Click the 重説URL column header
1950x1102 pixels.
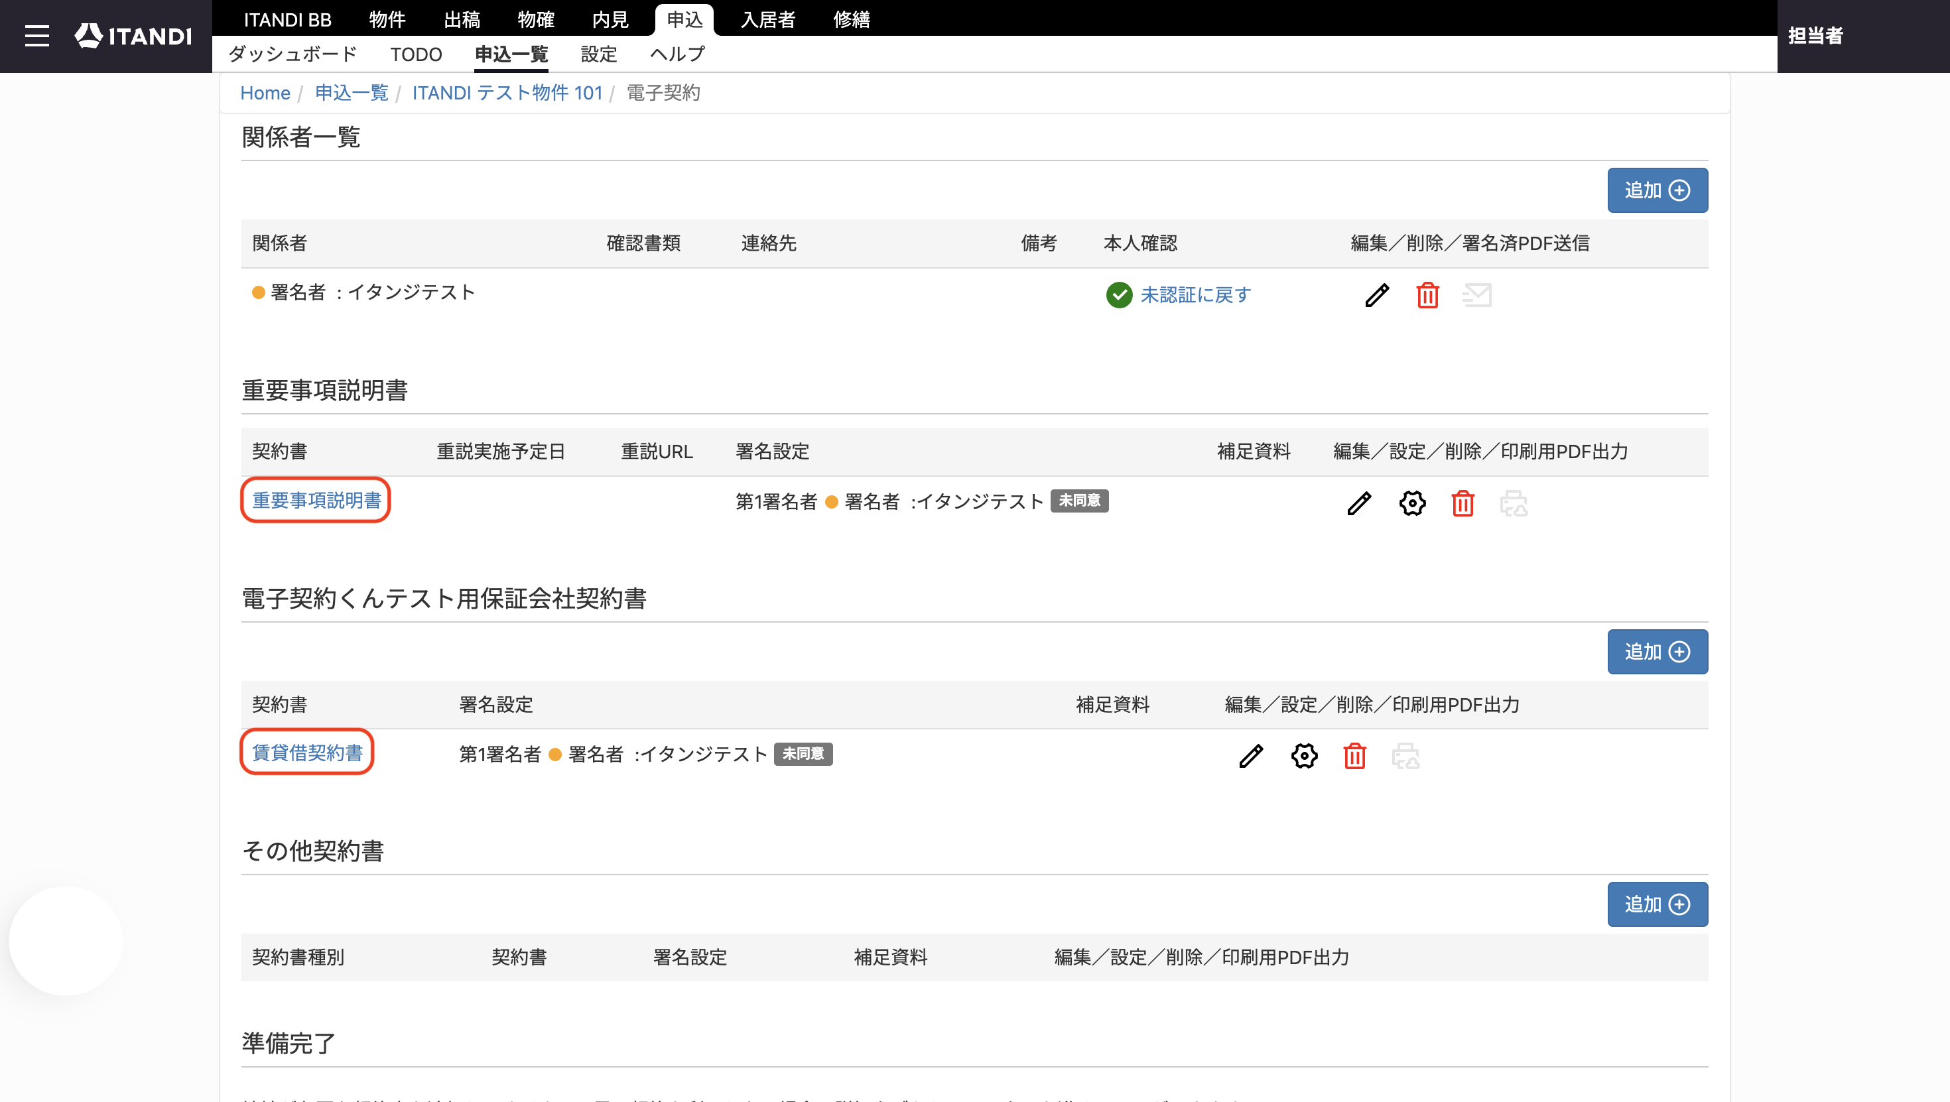[x=657, y=452]
